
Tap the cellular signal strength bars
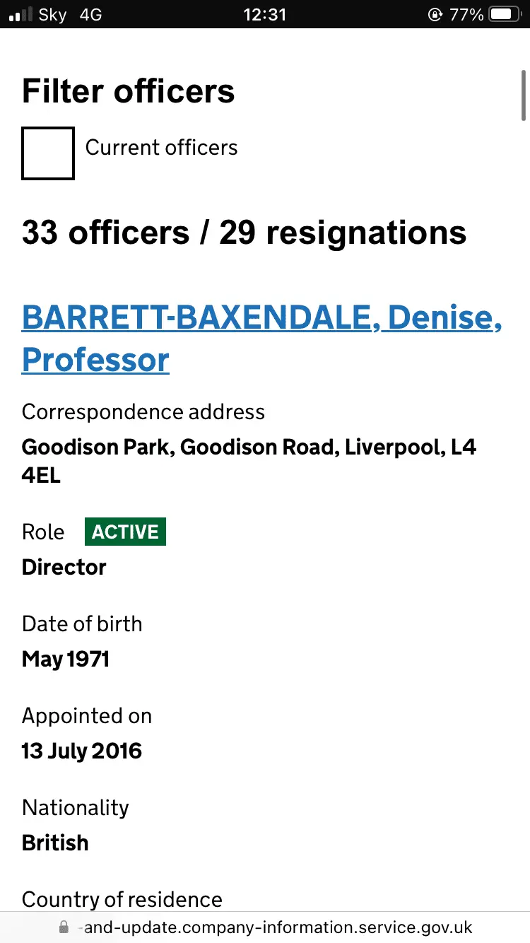(21, 14)
